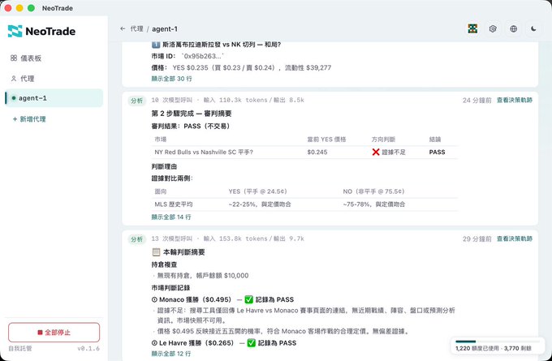Screen dimensions: 552x361
Task: Click the 本輪判斷摘要 heading
Action: [x=178, y=252]
